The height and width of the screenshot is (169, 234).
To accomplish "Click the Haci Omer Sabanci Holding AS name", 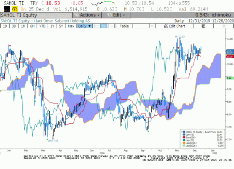I will point(62,21).
